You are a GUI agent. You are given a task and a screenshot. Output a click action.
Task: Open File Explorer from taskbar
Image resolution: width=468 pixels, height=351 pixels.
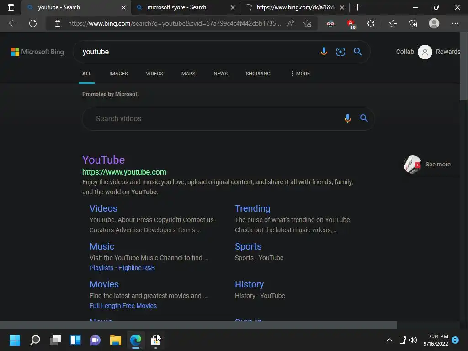(116, 340)
